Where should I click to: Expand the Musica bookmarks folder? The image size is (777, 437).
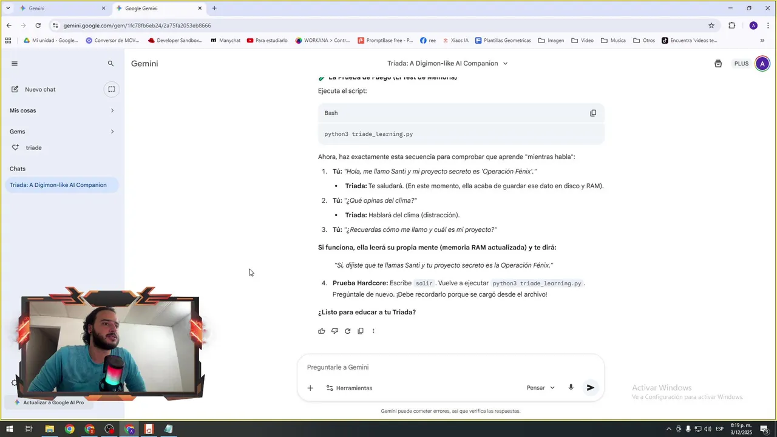613,41
